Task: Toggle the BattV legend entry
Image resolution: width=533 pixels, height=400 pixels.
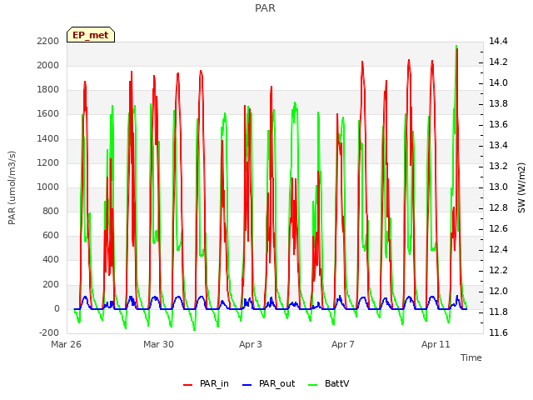Action: click(x=328, y=383)
